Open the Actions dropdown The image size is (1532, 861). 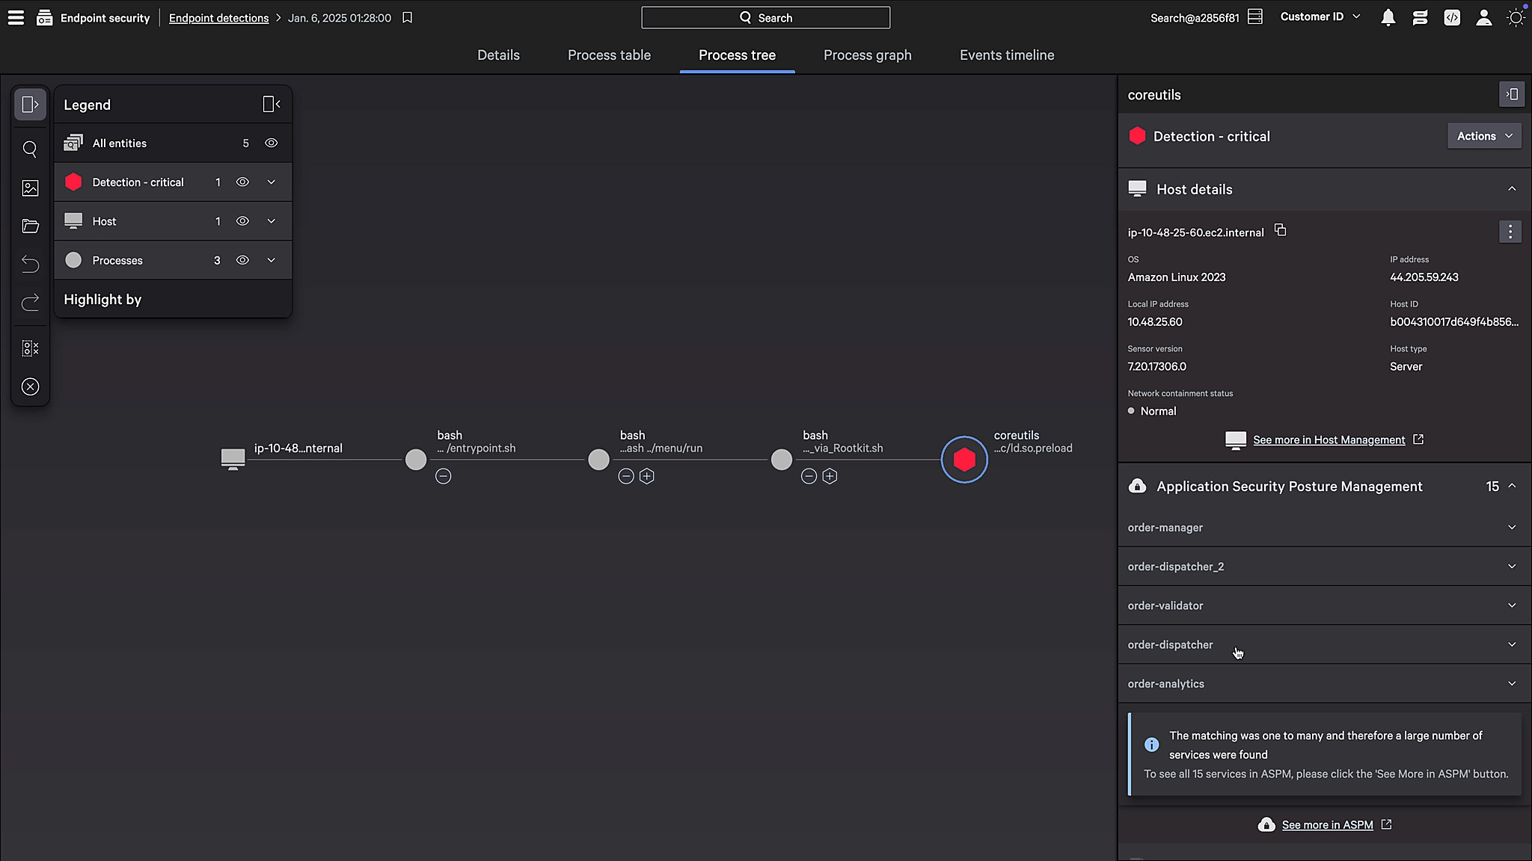[1484, 136]
